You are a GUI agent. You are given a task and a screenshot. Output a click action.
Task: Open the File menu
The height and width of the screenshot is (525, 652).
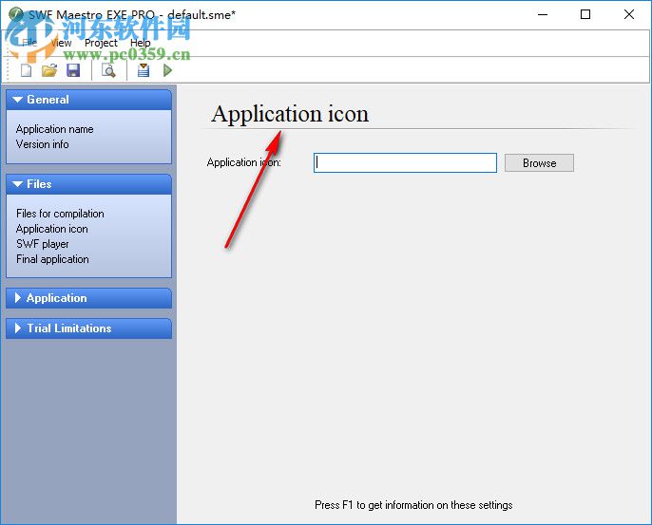pyautogui.click(x=29, y=43)
